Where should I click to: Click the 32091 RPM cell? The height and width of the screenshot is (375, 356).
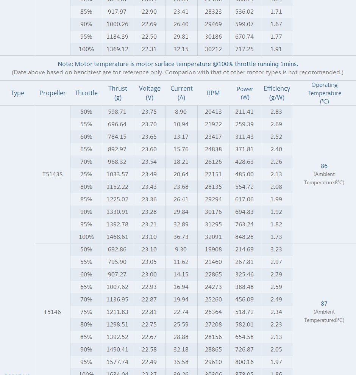213,237
